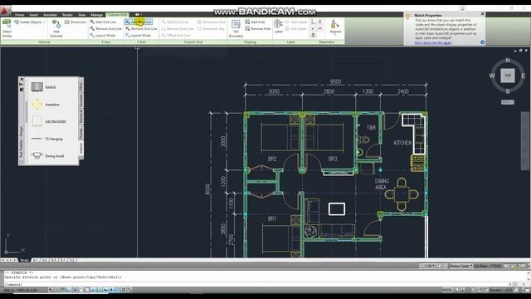Click TOP face of the ViewCube
The image size is (531, 299).
(508, 76)
